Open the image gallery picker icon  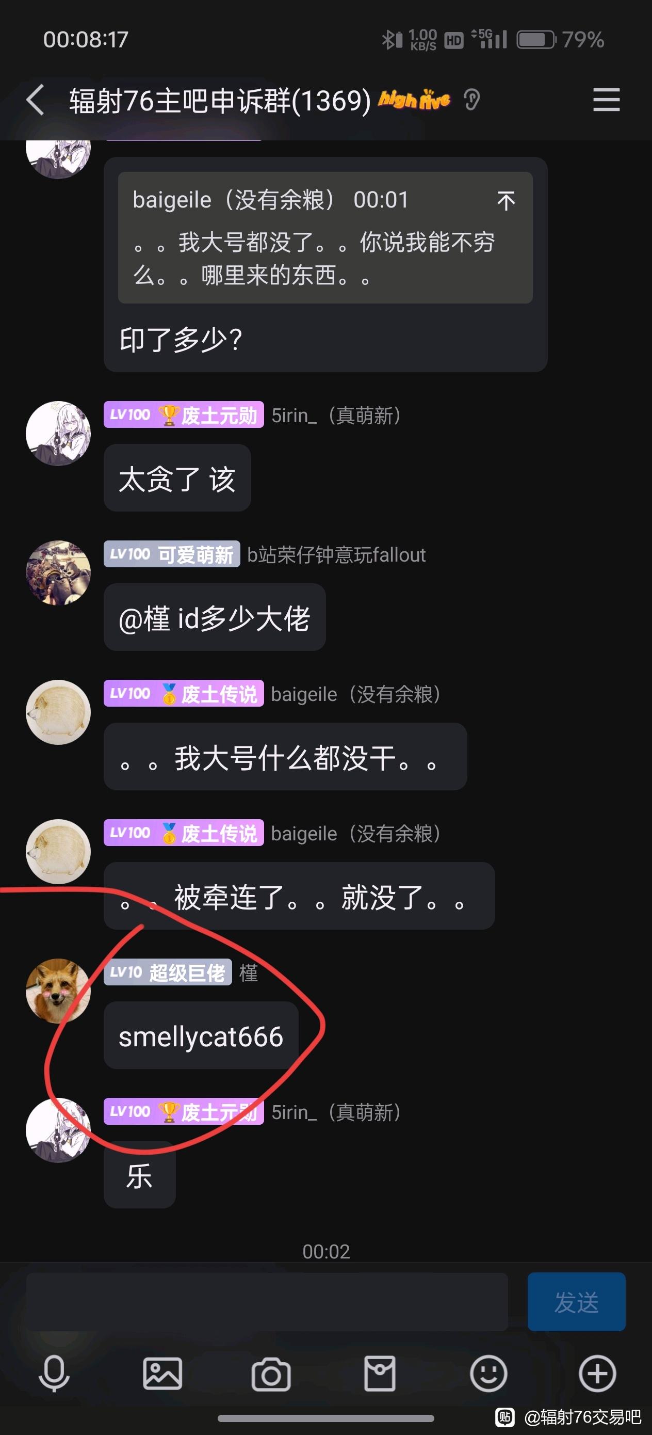pos(162,1374)
